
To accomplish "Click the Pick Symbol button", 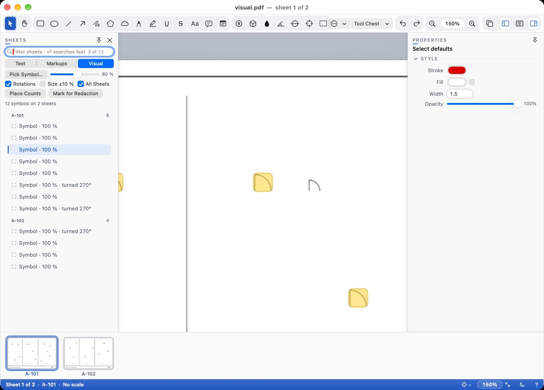I will pos(26,74).
